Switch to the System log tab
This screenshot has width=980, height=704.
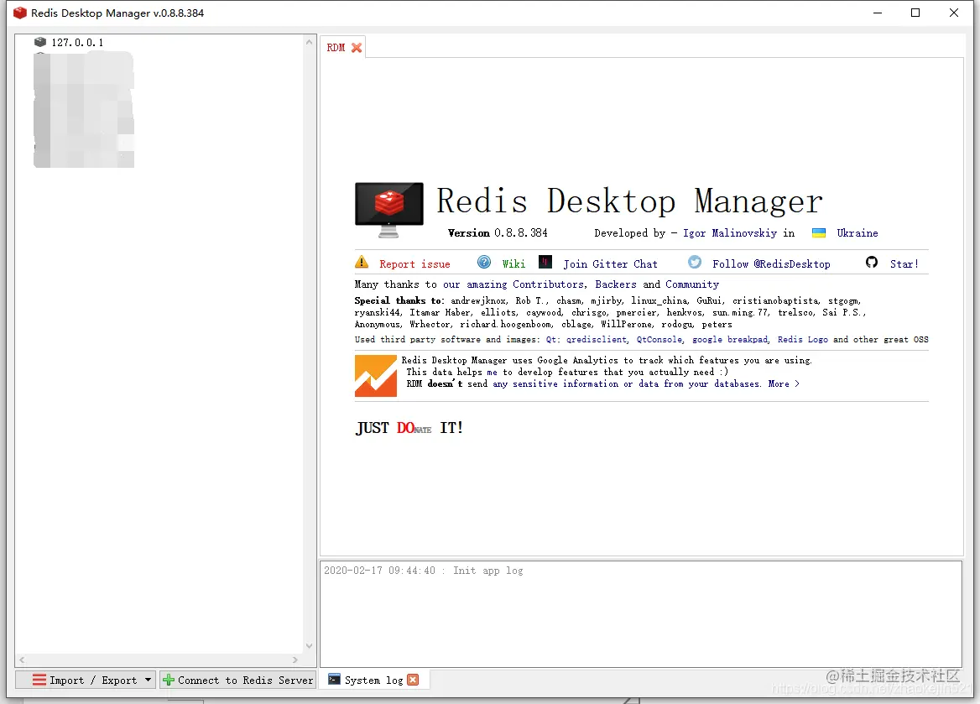tap(373, 681)
